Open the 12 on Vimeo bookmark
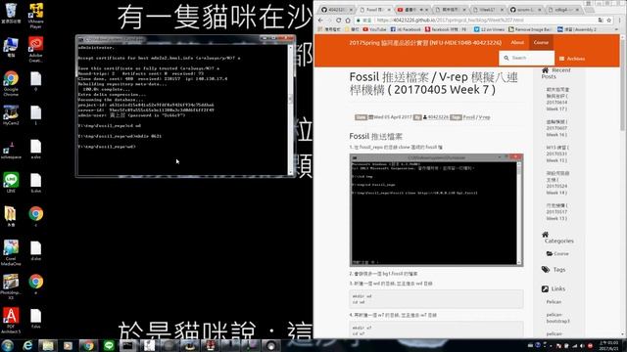 tap(489, 29)
